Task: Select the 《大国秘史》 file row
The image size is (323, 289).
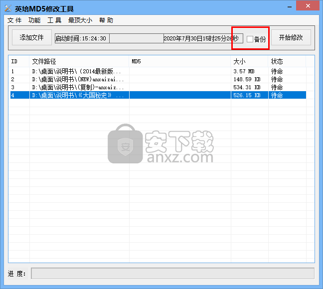Action: pyautogui.click(x=158, y=95)
